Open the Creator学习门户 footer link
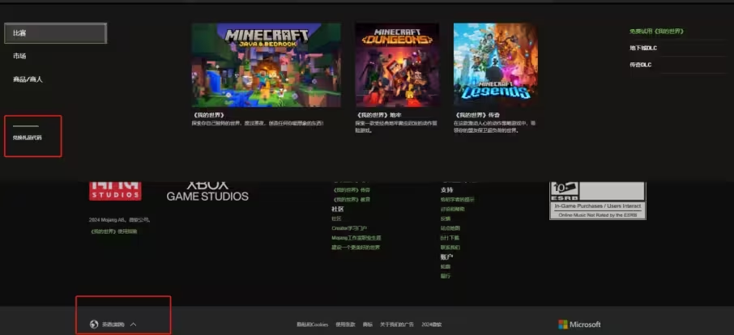The width and height of the screenshot is (734, 335). (x=349, y=228)
